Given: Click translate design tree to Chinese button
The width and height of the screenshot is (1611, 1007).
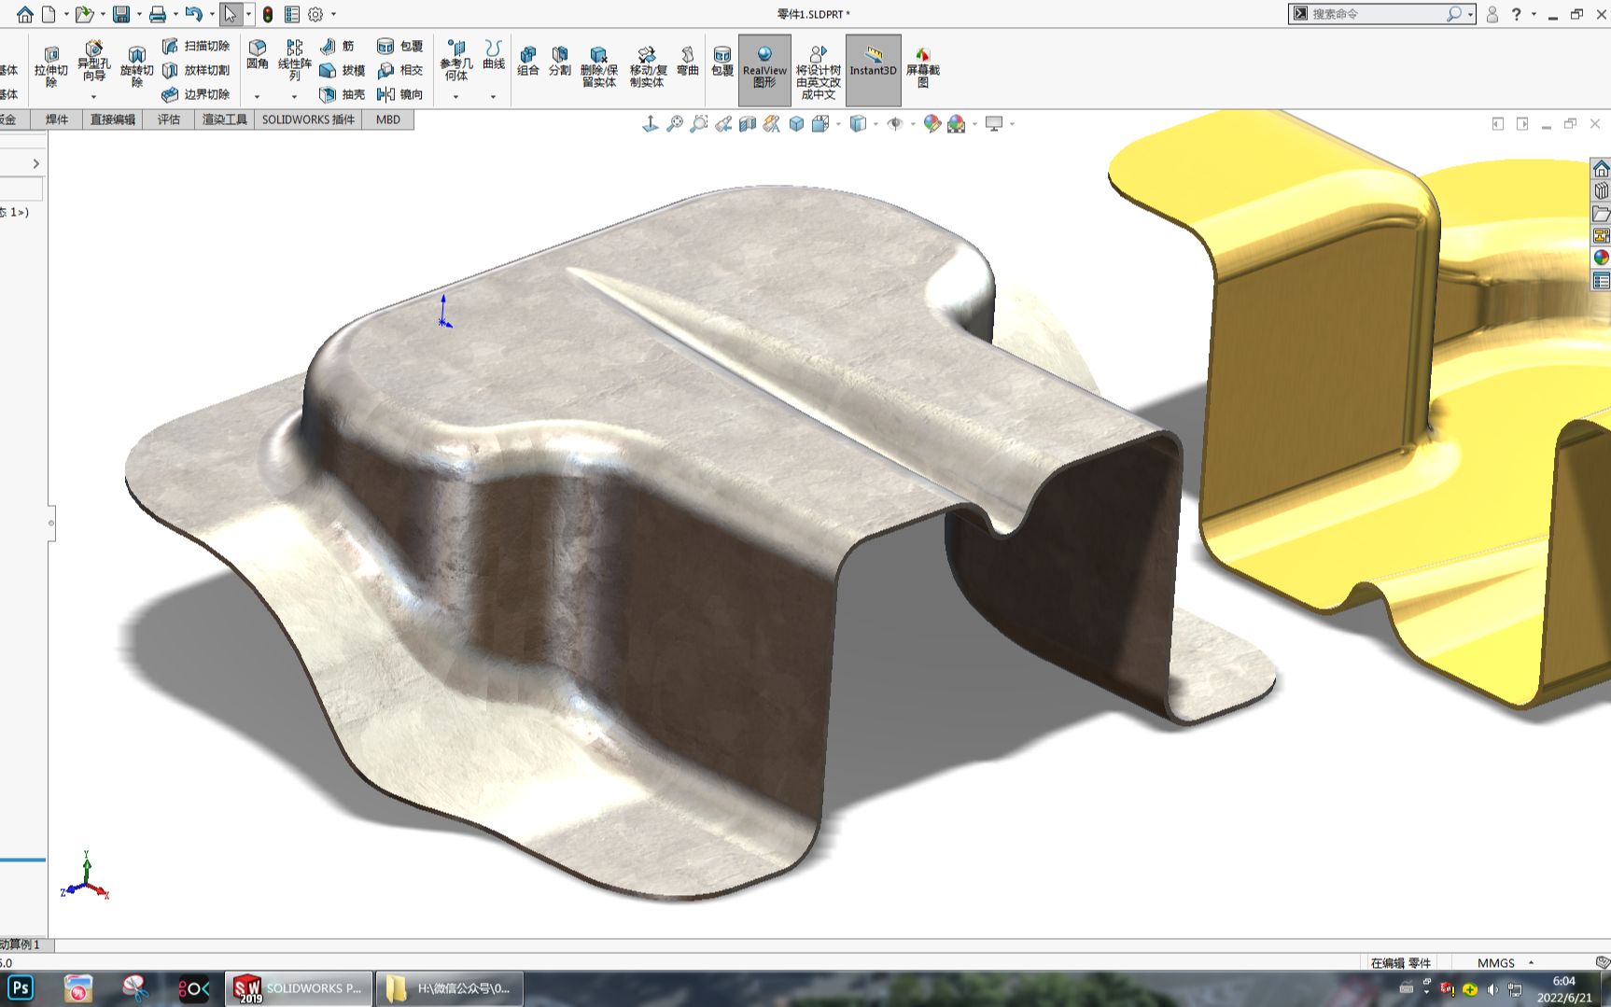Looking at the screenshot, I should coord(819,72).
